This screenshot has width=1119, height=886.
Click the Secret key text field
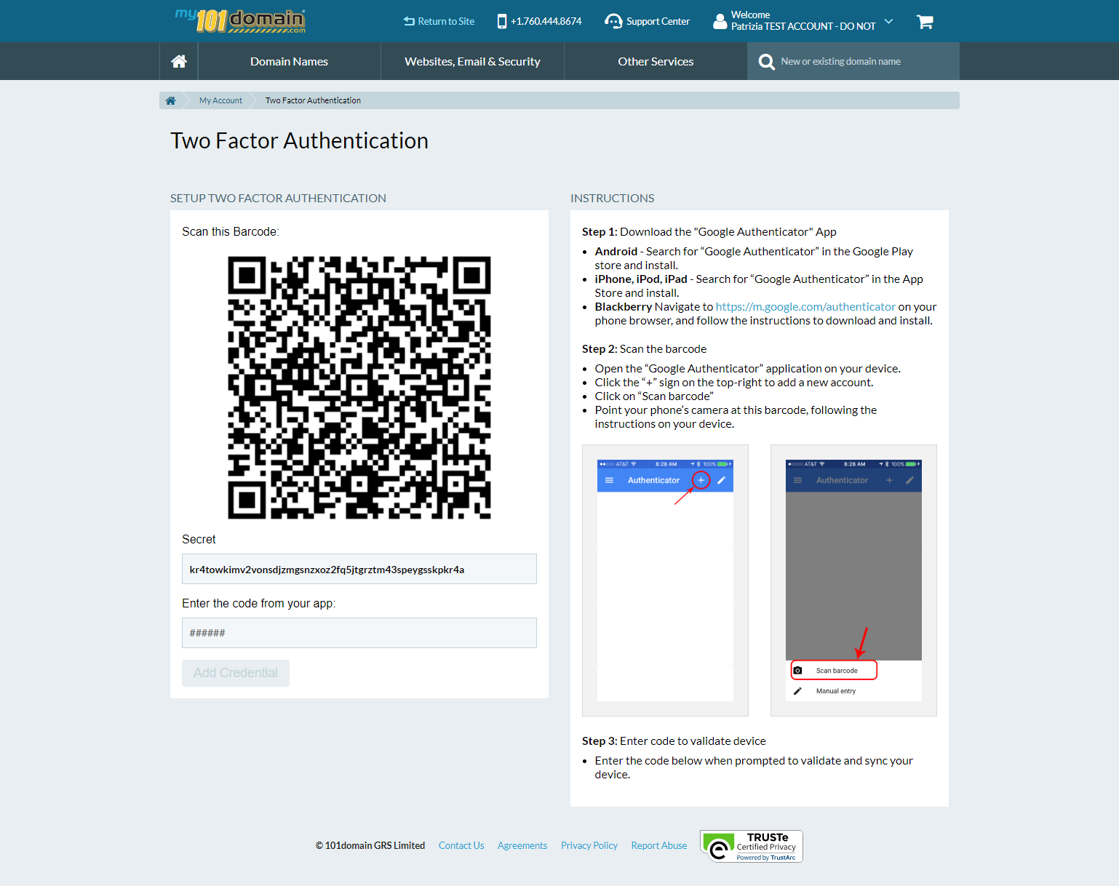pyautogui.click(x=359, y=569)
